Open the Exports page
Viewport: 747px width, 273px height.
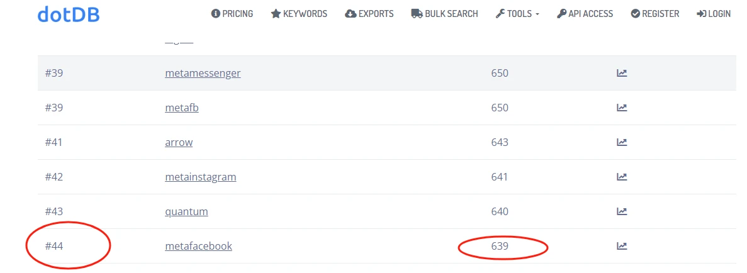[x=369, y=14]
